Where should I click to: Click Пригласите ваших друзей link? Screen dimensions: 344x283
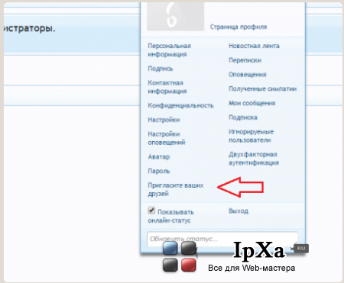(176, 189)
